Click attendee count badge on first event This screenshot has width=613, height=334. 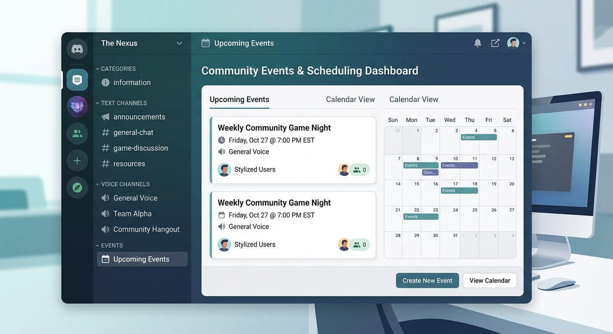[360, 170]
